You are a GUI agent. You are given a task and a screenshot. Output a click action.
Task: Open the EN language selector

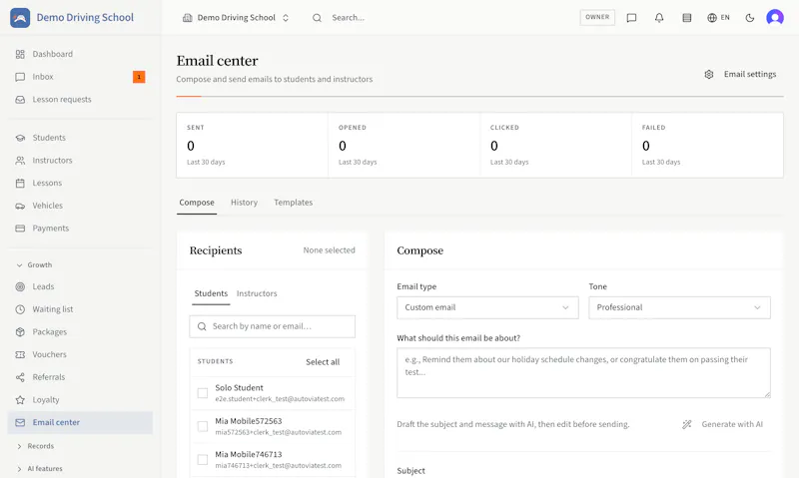(x=718, y=18)
